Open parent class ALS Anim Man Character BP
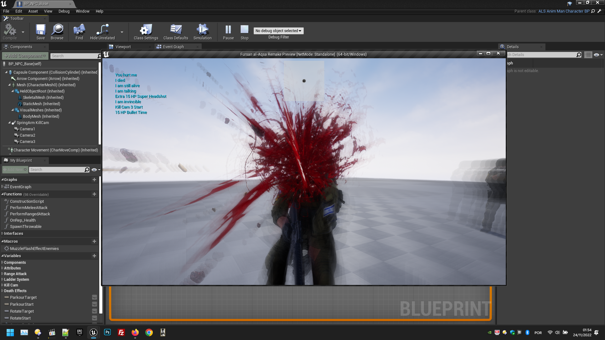 point(564,11)
